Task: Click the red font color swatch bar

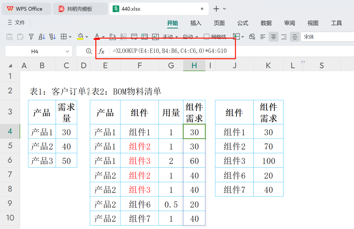Action: (97, 39)
